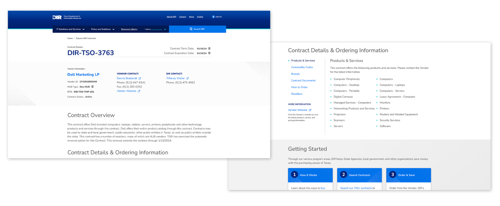
Task: Click Routers and Related Equipment item
Action: pos(399,114)
